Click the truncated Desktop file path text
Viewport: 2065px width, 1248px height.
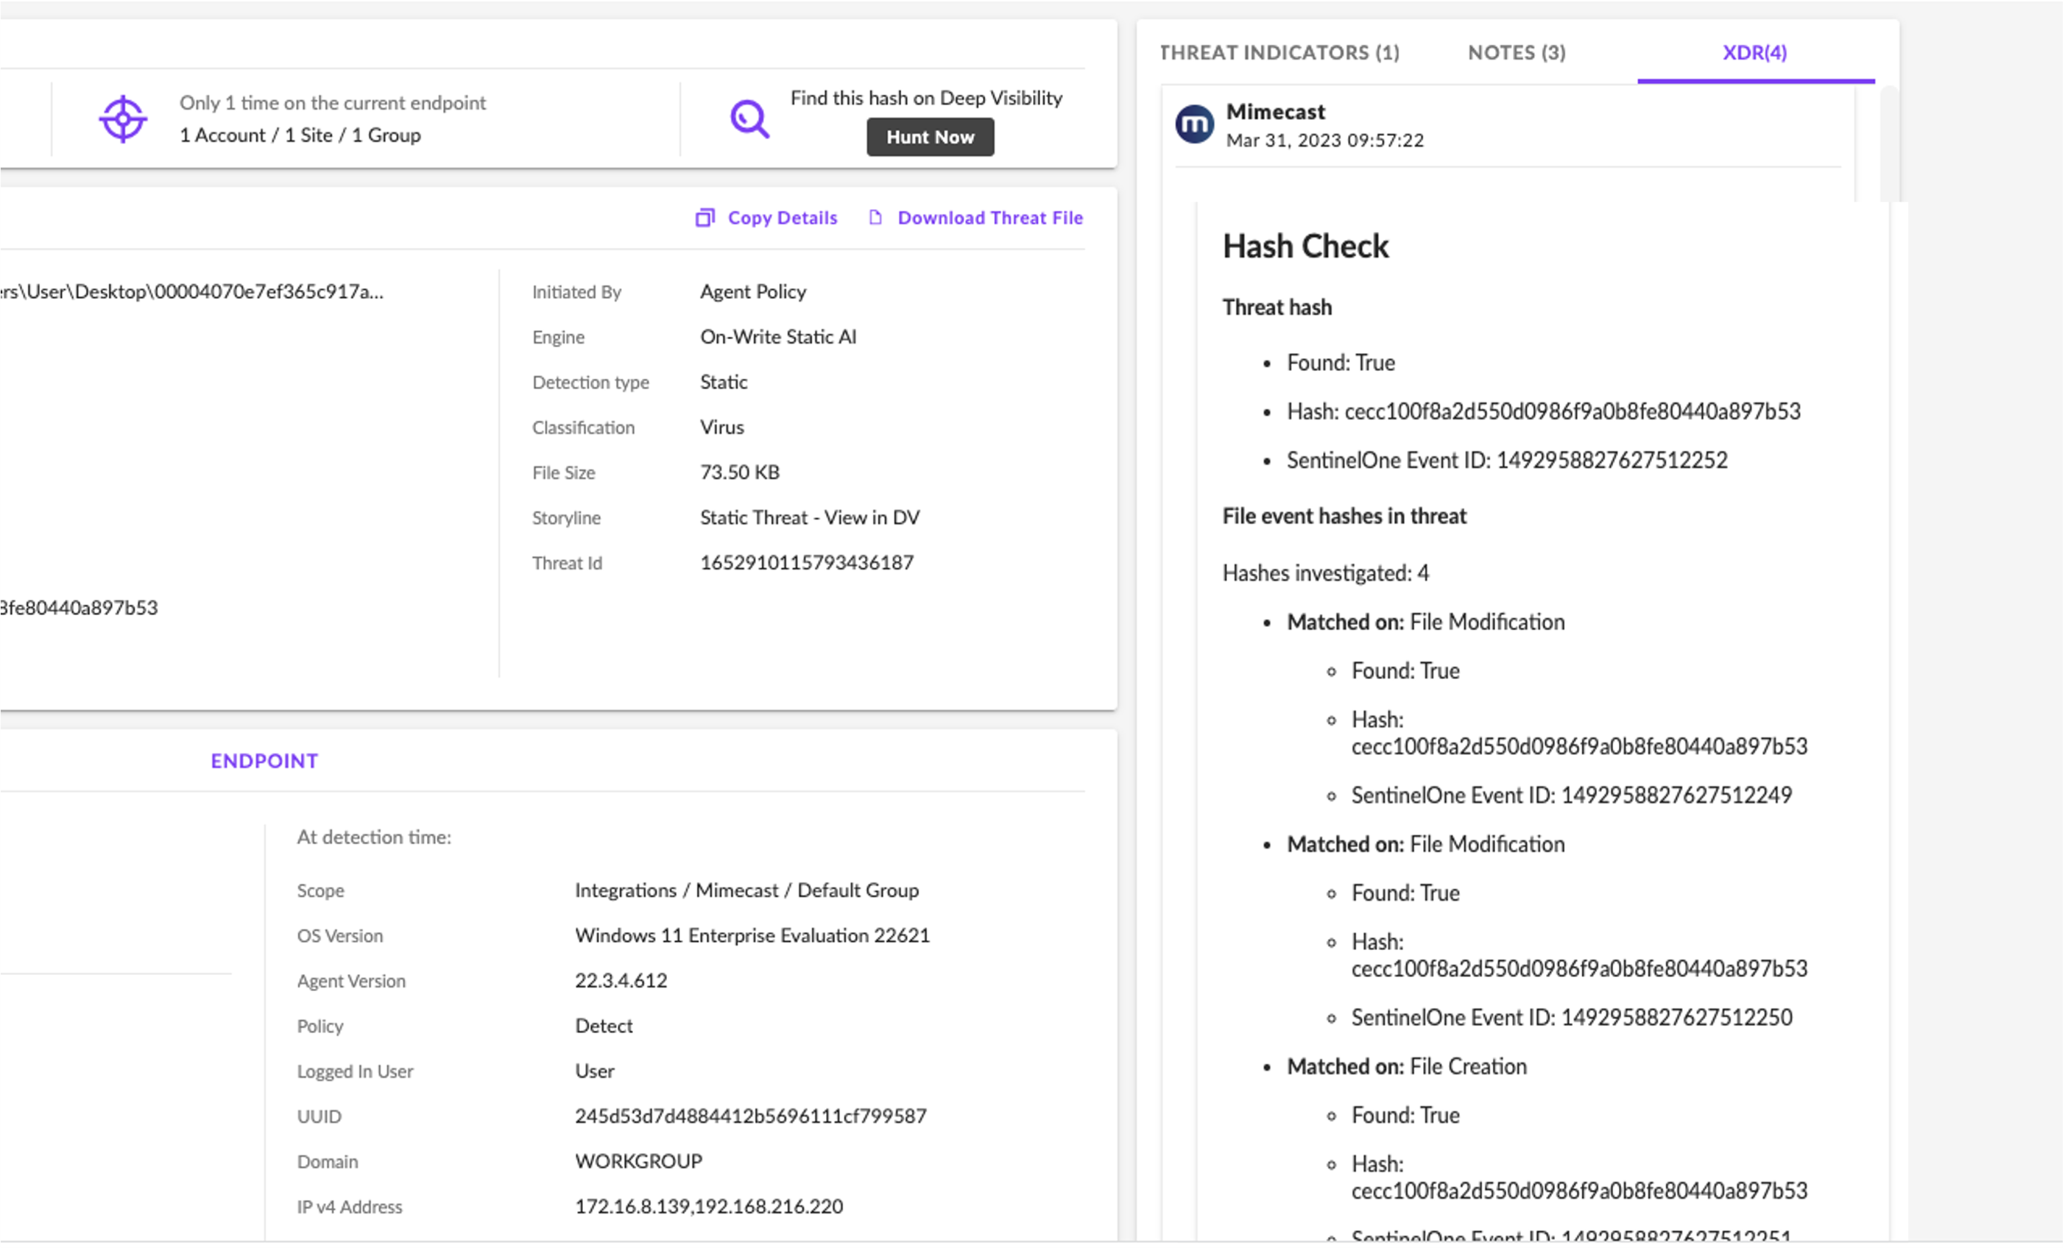click(x=191, y=291)
